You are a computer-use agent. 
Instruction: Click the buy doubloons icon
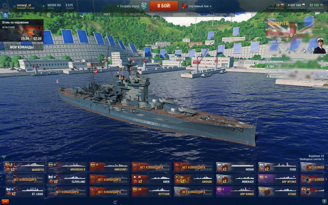click(282, 5)
